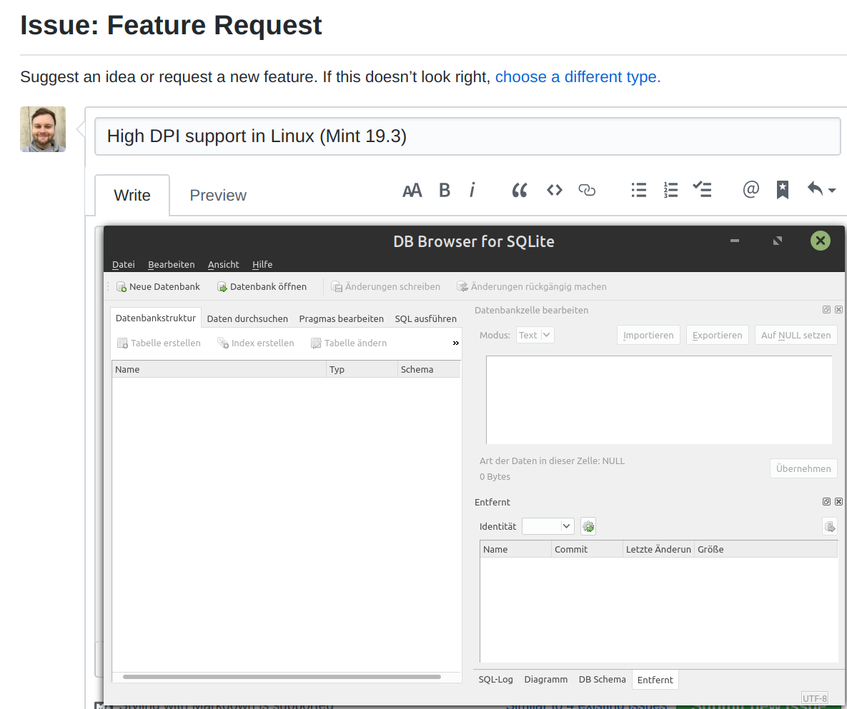Switch to the Pragmas bearbeiten tab
The height and width of the screenshot is (709, 847).
pos(342,319)
